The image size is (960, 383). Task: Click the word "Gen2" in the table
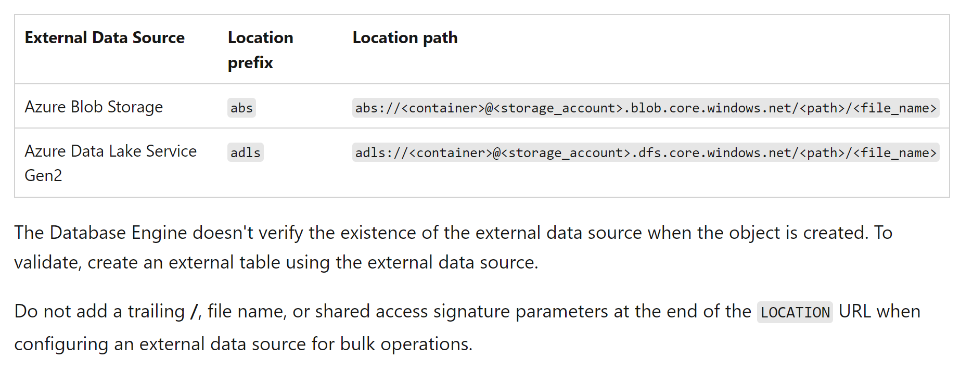point(43,175)
